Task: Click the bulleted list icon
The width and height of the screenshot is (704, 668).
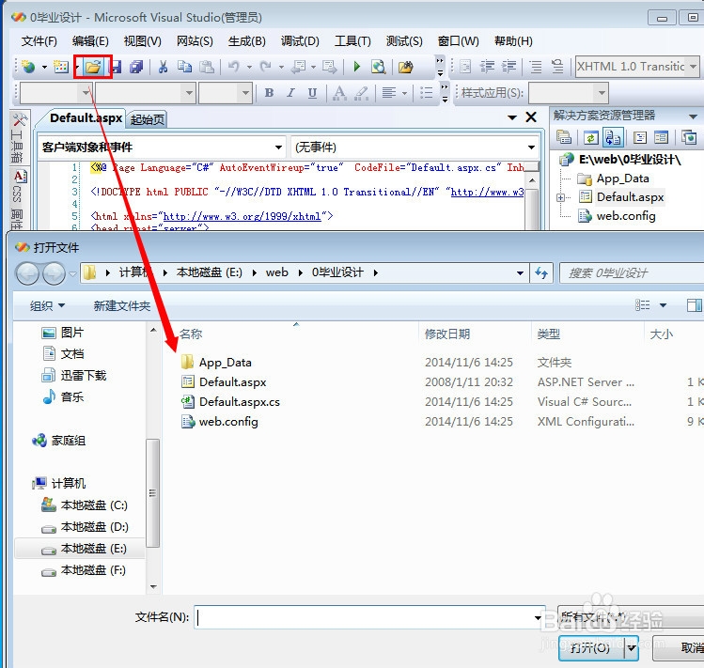Action: point(426,93)
